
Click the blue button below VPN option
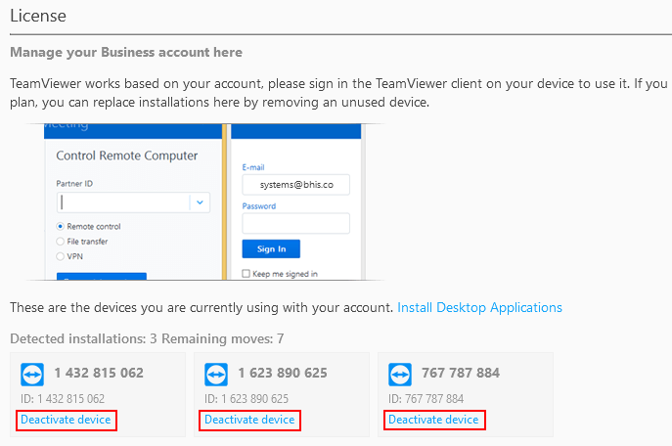click(101, 277)
